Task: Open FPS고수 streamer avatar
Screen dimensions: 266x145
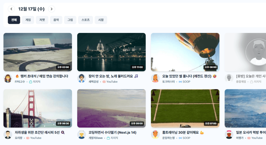Action: 8,78
